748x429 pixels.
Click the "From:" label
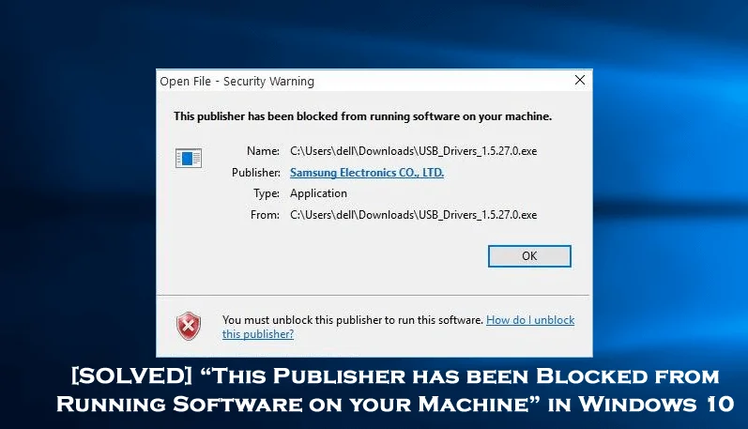pyautogui.click(x=266, y=215)
